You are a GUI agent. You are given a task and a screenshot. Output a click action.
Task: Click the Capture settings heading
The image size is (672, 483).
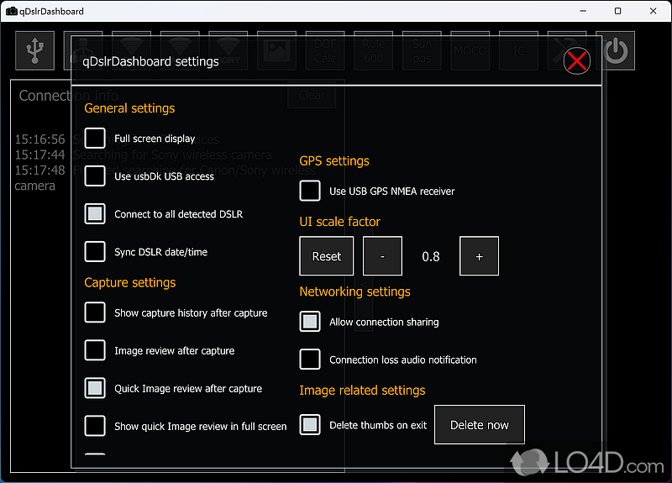click(130, 282)
